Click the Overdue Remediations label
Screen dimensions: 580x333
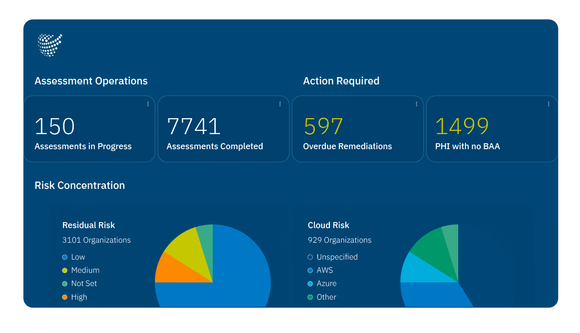point(347,146)
